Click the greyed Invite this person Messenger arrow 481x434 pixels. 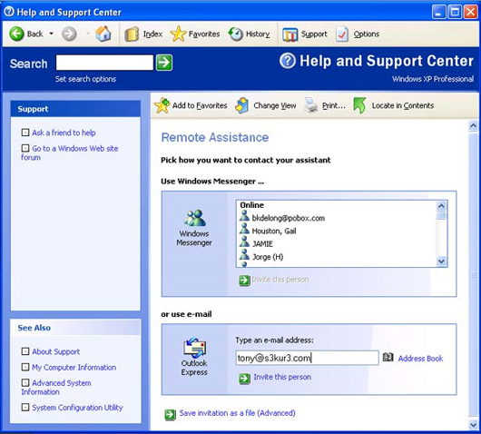[x=244, y=281]
